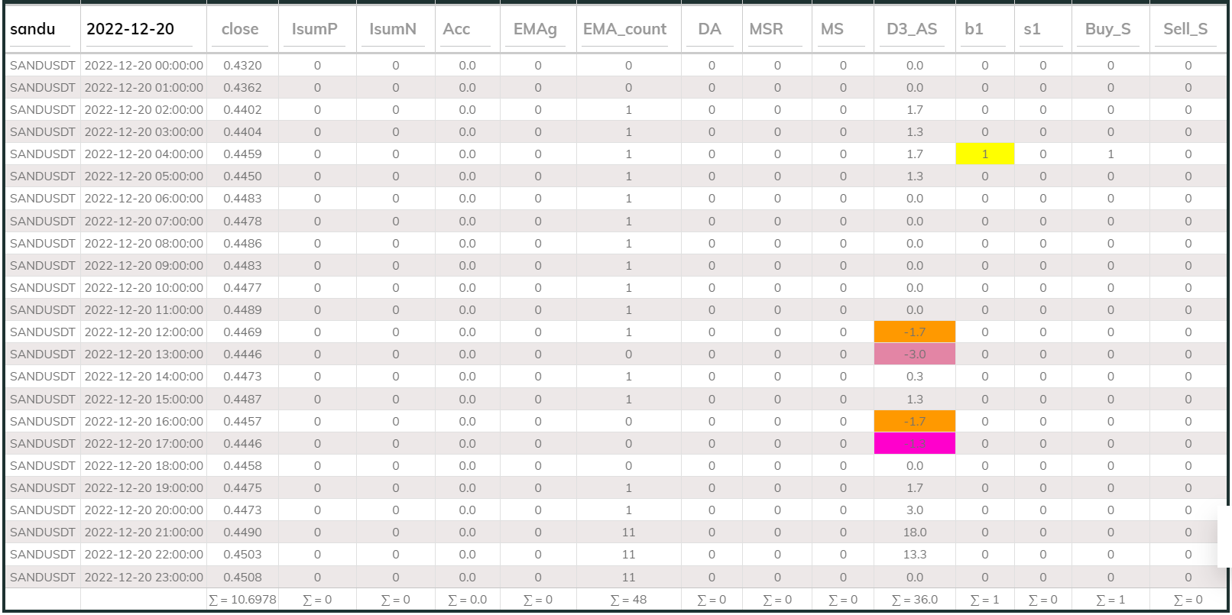Select the orange -1.7 cell at 12:00
Screen dimensions: 1232x615
914,332
